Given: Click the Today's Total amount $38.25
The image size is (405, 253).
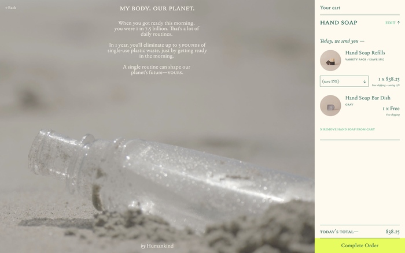Looking at the screenshot, I should tap(393, 232).
